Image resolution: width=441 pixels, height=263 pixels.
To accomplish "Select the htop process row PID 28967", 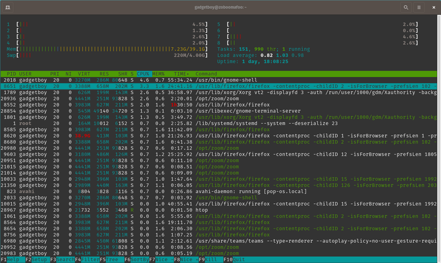I will coord(219,210).
